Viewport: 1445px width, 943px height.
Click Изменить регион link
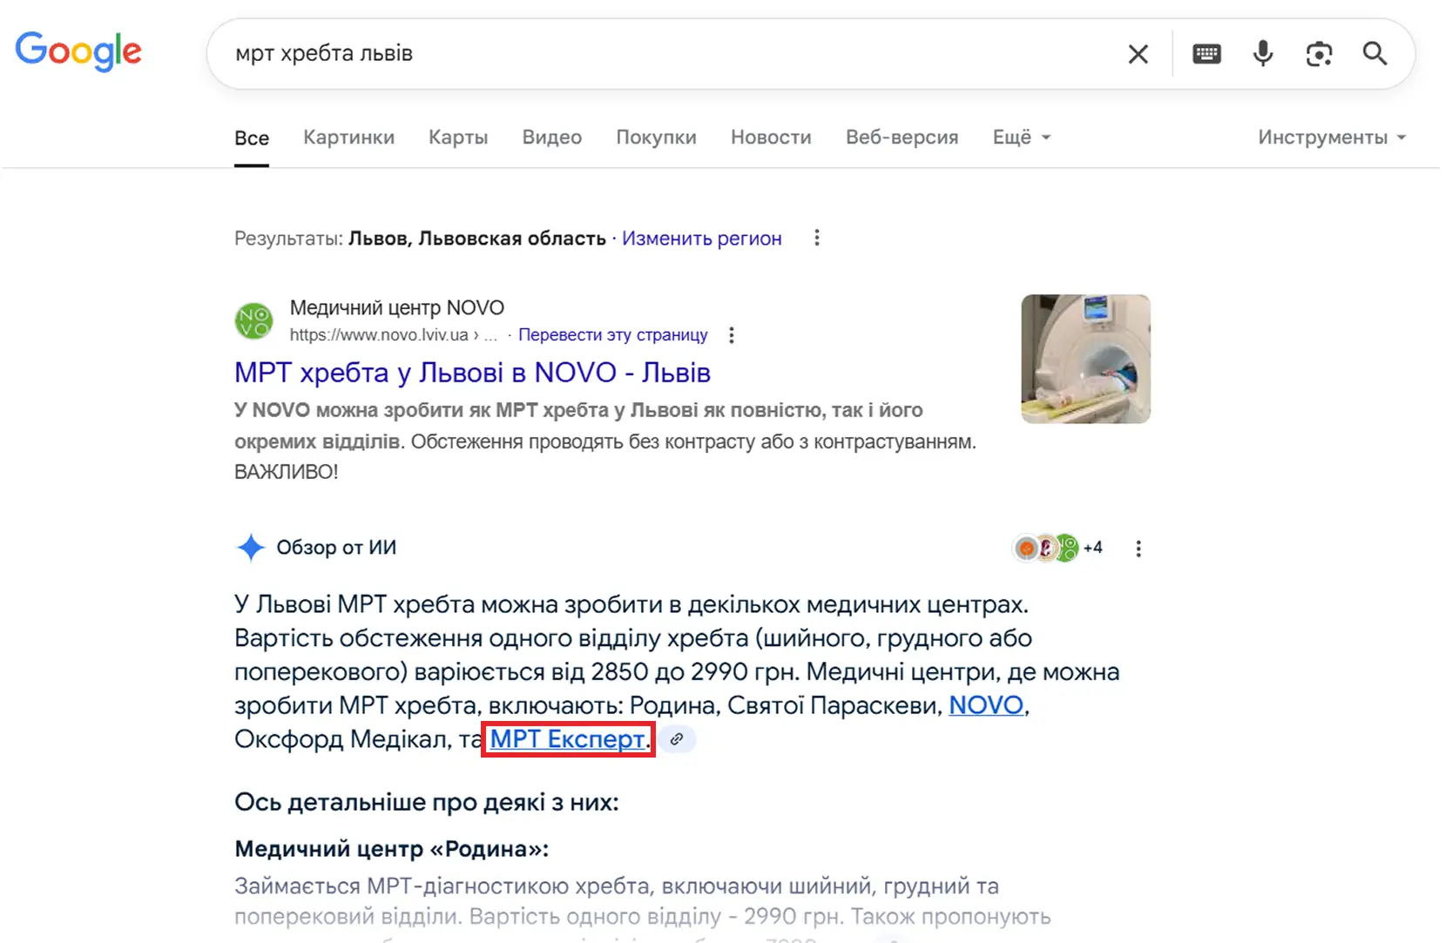[x=701, y=239]
